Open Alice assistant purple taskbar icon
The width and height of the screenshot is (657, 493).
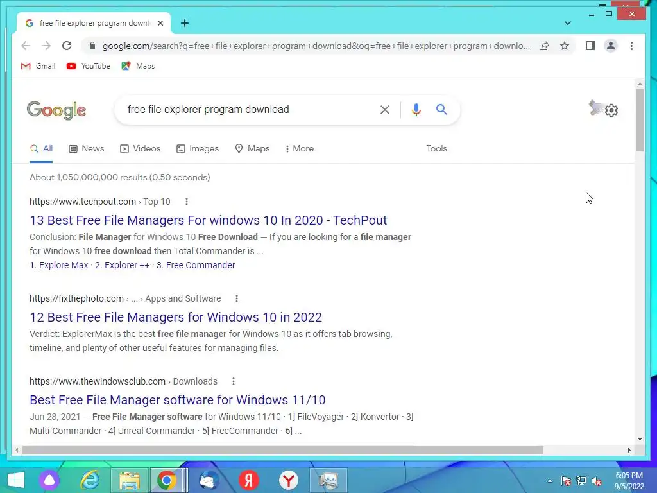(49, 480)
